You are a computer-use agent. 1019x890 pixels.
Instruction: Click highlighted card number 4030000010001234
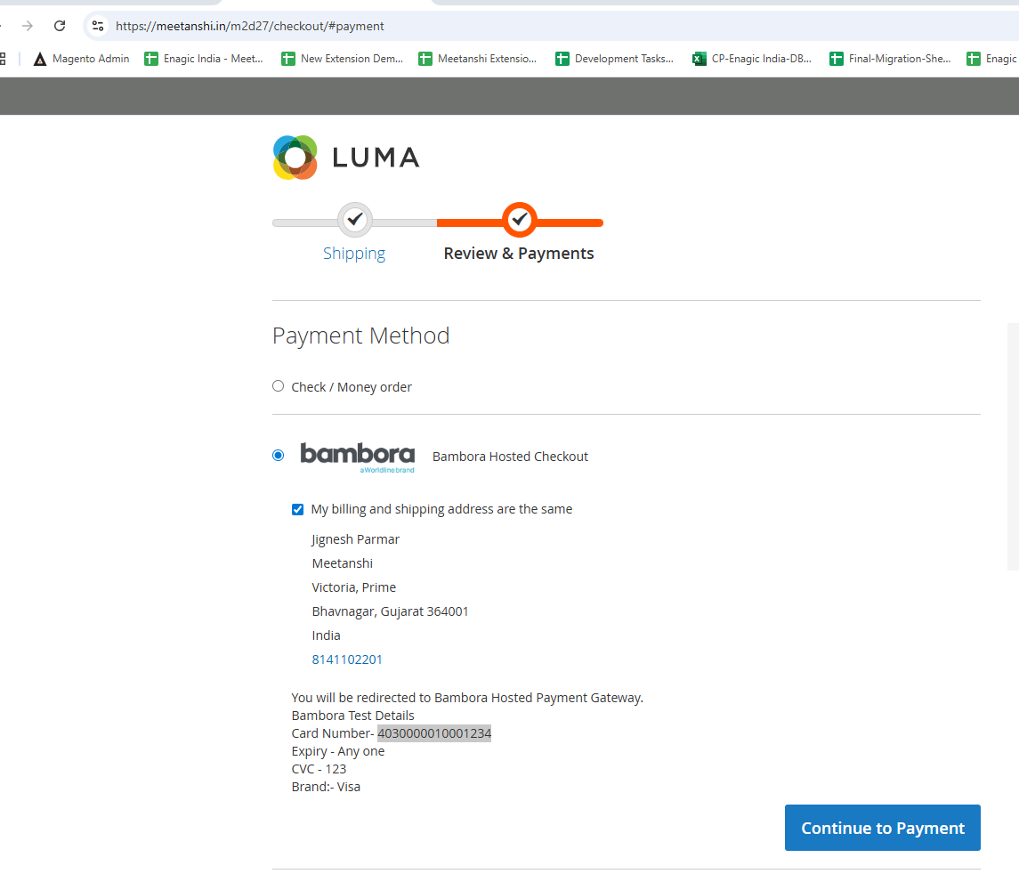click(x=434, y=733)
